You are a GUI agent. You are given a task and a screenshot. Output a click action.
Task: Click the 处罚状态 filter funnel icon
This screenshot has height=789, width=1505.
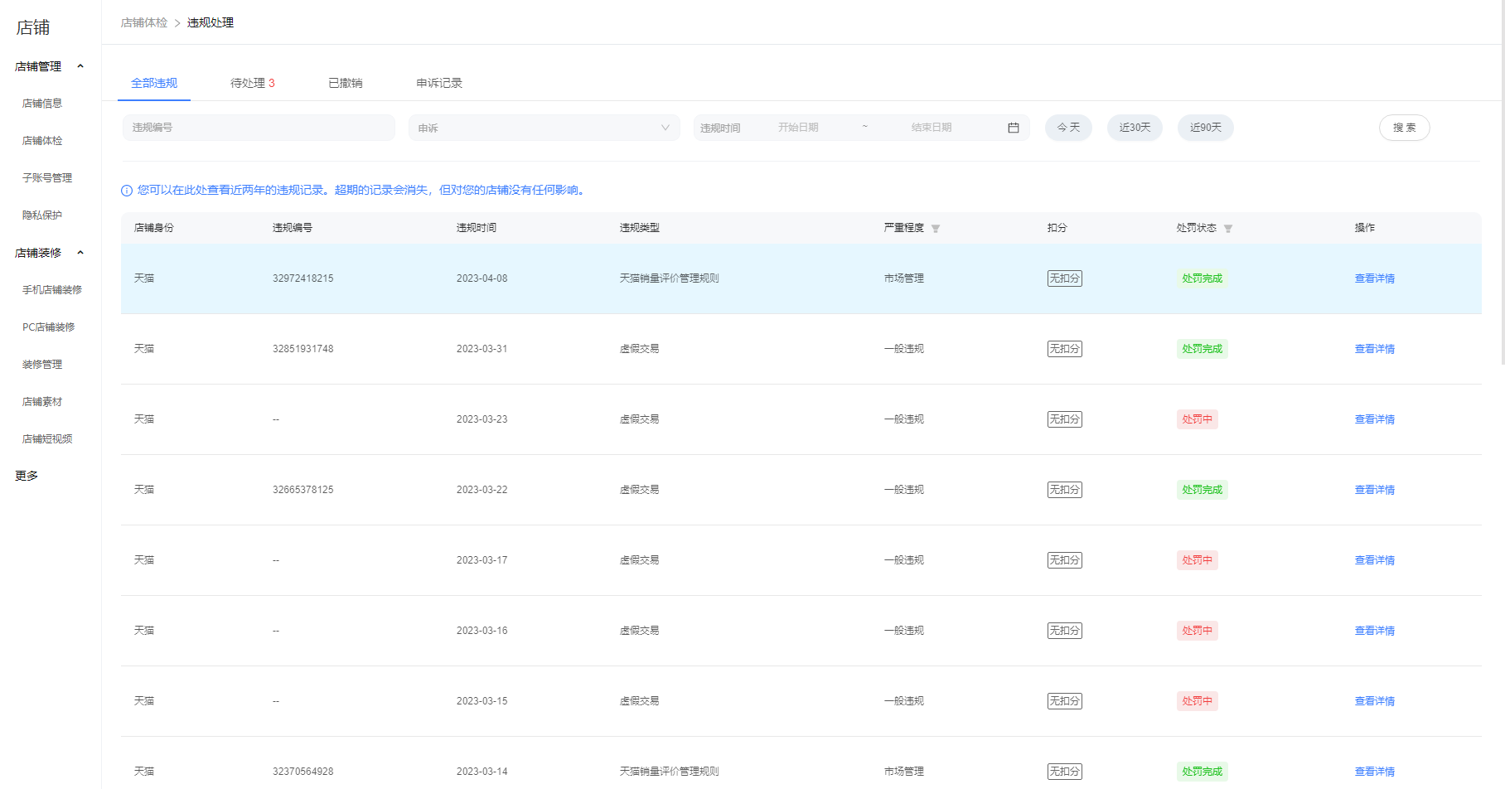(1228, 229)
